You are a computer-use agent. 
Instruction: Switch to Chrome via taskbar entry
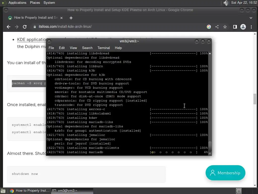coord(30,191)
